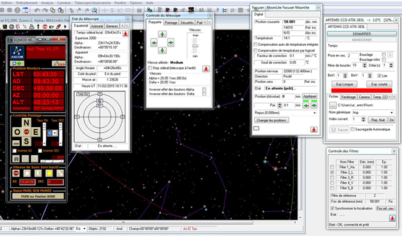402x236 pixels.
Task: Switch to the Pointage tab
Action: click(171, 22)
